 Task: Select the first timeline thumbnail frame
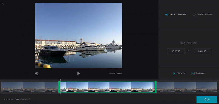click(12, 87)
